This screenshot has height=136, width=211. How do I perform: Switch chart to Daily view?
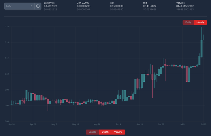[x=188, y=22]
